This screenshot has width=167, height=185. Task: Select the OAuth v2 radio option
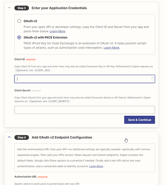coord(19,21)
